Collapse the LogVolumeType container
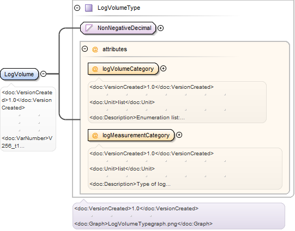The image size is (295, 231). point(77,8)
